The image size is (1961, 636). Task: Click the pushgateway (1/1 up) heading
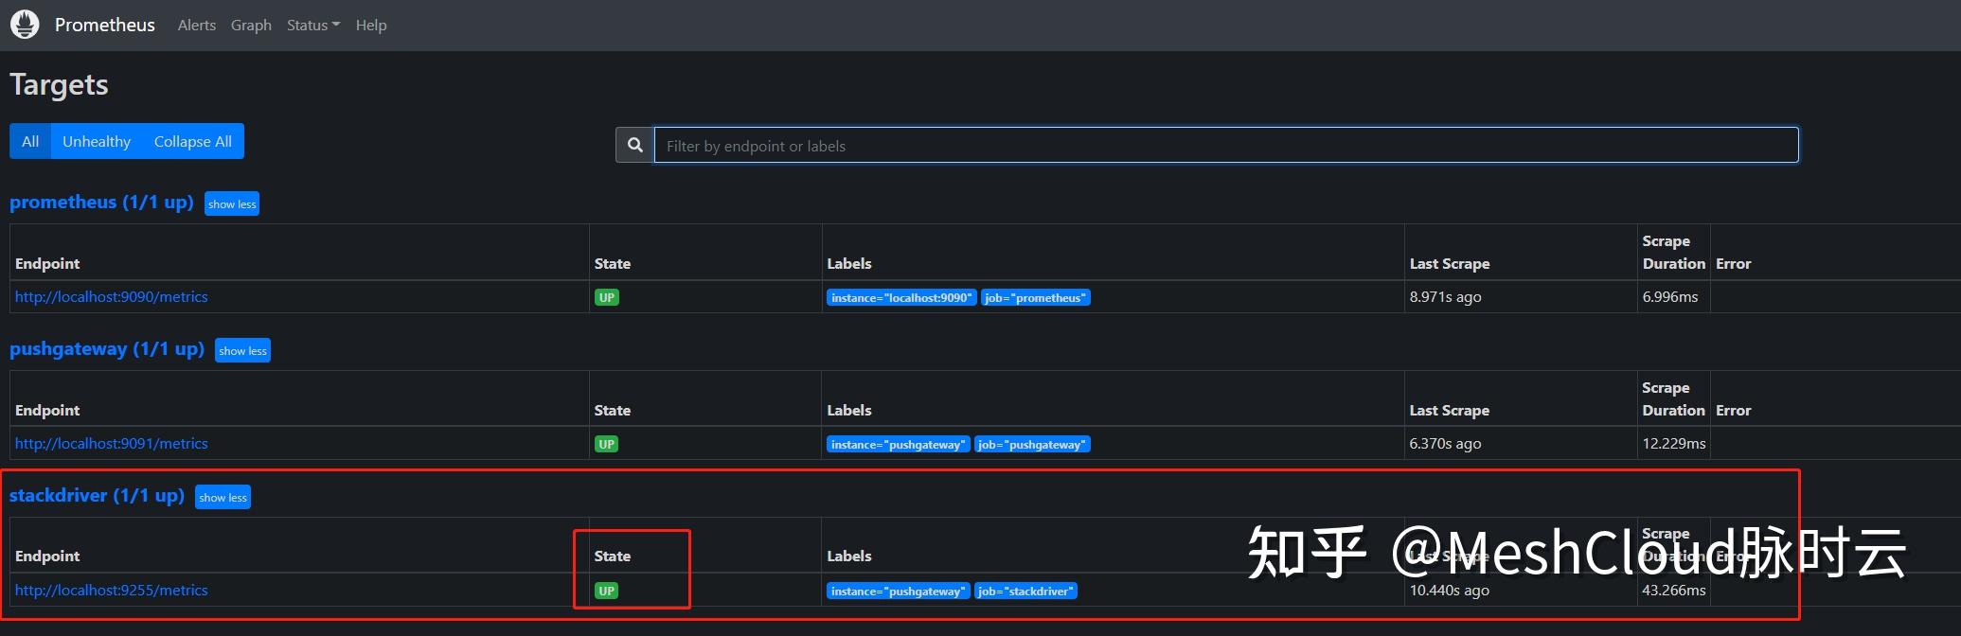click(x=107, y=348)
